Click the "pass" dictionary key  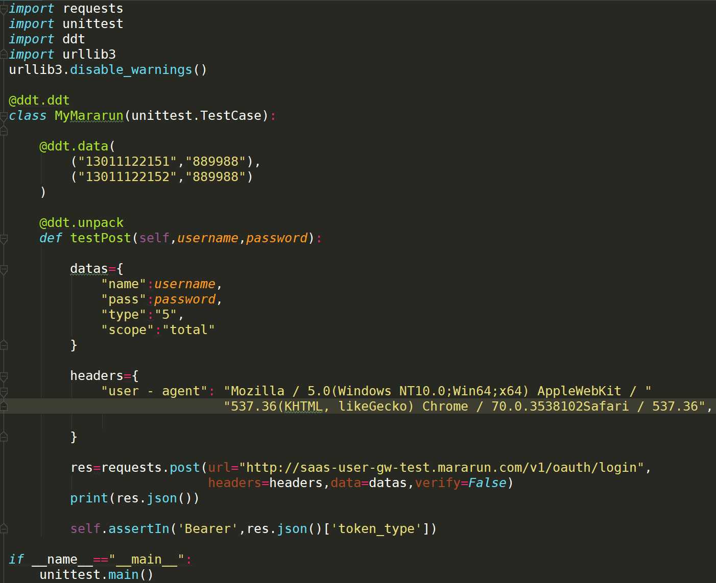124,299
